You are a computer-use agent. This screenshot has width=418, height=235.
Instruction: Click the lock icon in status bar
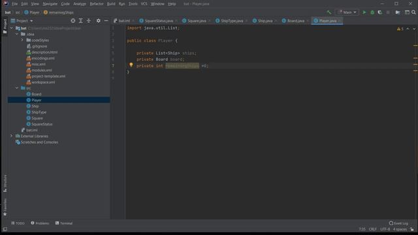point(412,229)
